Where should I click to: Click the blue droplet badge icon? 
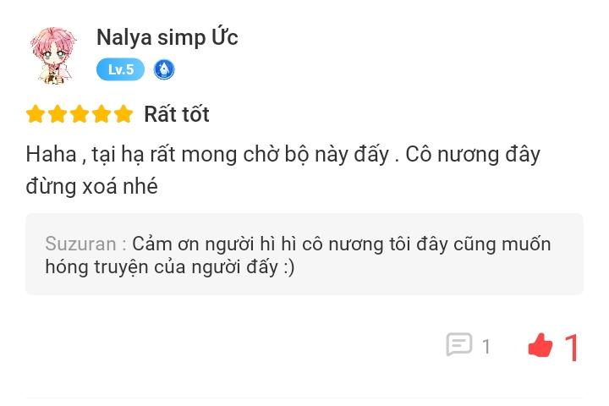point(164,69)
